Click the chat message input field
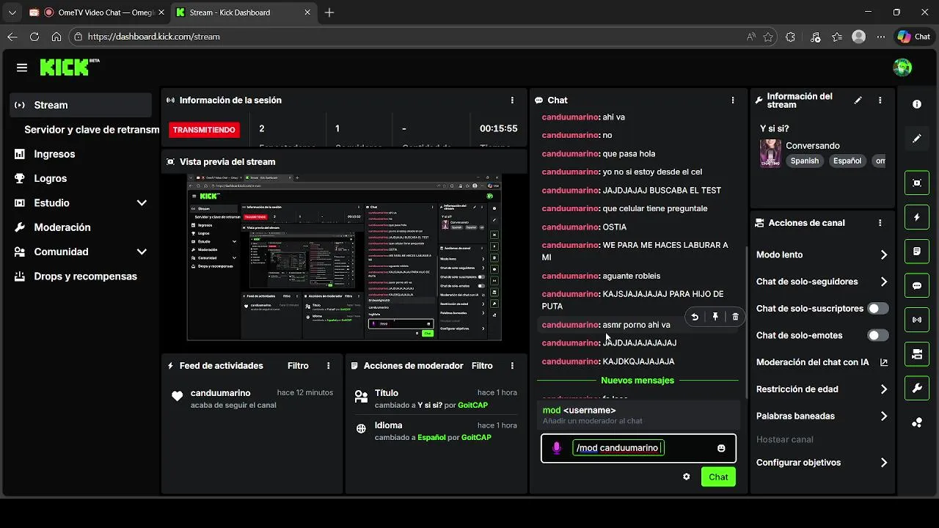 click(638, 448)
